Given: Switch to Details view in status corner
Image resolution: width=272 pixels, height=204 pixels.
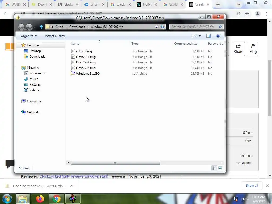Looking at the screenshot, I should coord(215,168).
